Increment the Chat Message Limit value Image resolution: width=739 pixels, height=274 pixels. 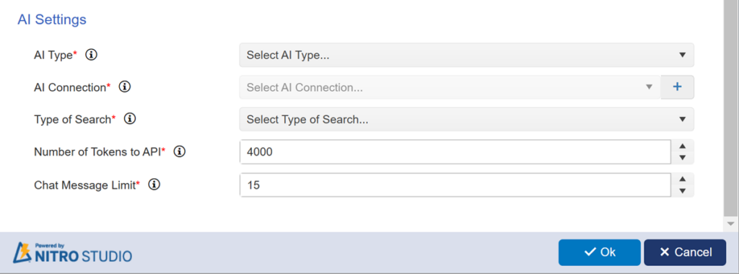coord(683,180)
